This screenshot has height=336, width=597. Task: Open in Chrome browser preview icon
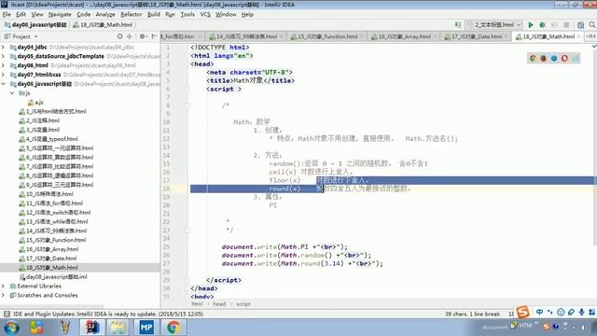533,58
